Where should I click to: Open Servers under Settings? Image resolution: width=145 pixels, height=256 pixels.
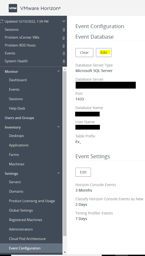15,182
